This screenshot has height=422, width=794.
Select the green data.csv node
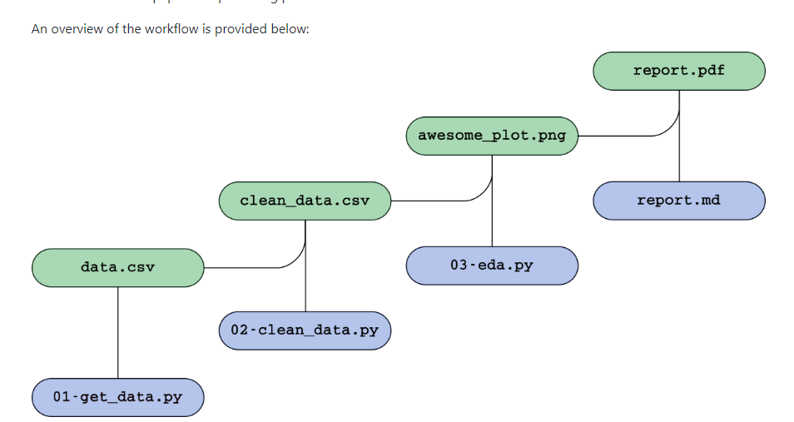[x=117, y=267]
